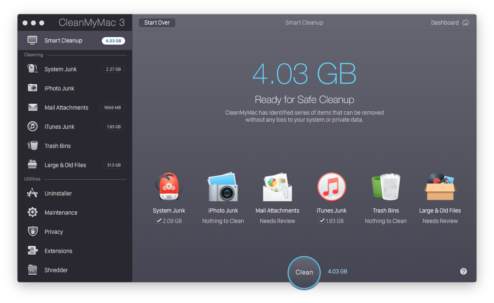Select Smart Cleanup in the sidebar
This screenshot has height=303, width=494.
[x=75, y=40]
